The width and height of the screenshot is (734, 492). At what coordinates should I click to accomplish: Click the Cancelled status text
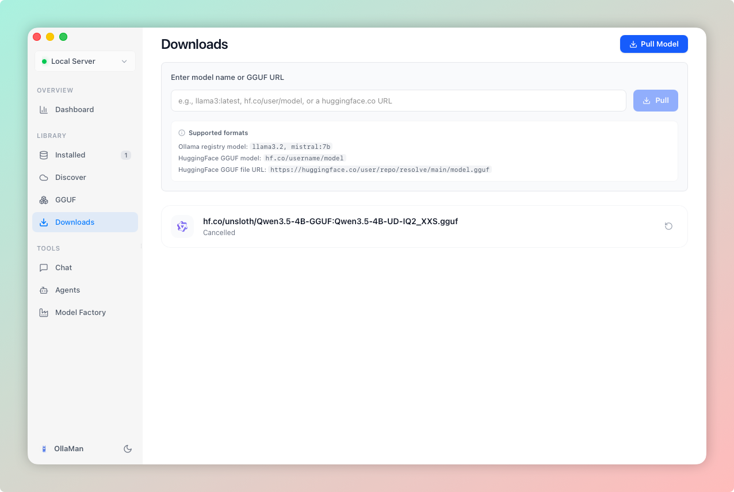(x=219, y=233)
